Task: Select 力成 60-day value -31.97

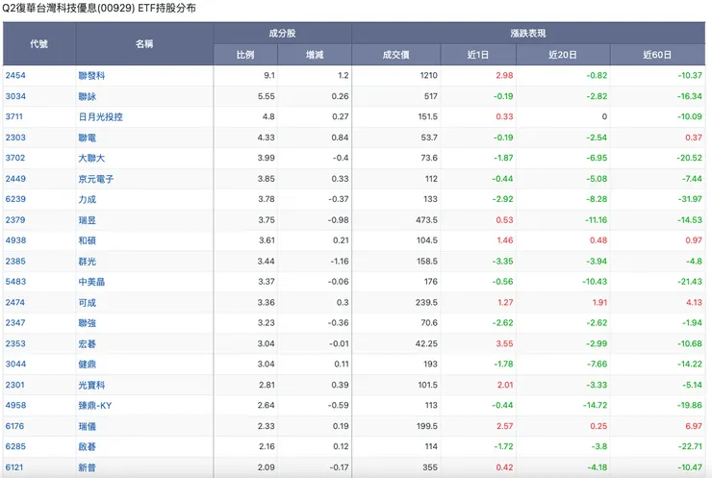Action: tap(690, 199)
